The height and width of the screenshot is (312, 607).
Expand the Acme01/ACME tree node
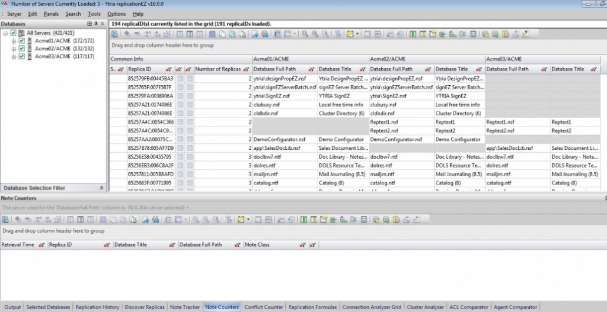pyautogui.click(x=14, y=41)
